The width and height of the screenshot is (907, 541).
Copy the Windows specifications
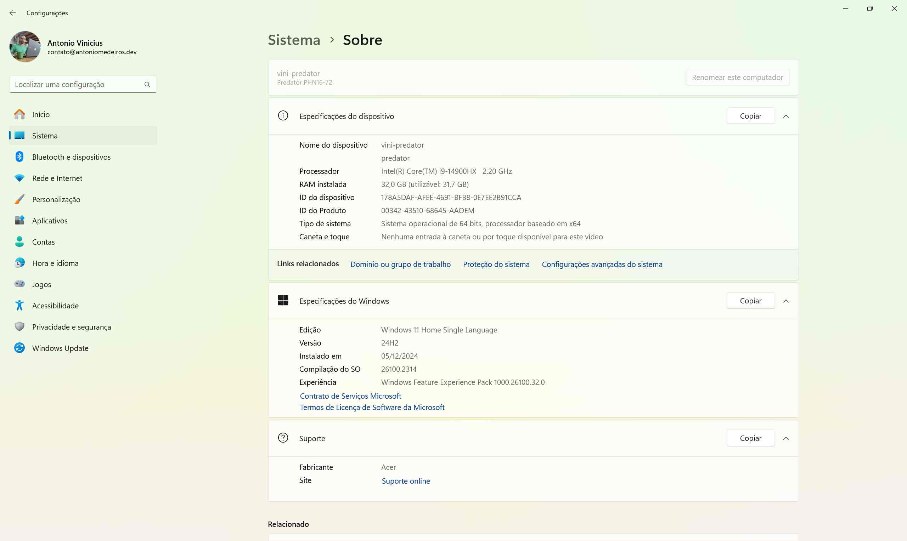tap(750, 301)
